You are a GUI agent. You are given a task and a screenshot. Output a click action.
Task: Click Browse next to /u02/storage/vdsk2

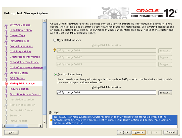click(165, 58)
